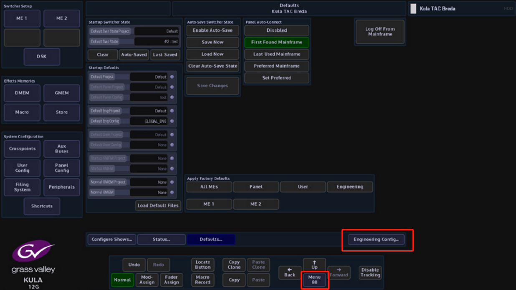
Task: Select Last Used Mainframe option
Action: [x=277, y=54]
